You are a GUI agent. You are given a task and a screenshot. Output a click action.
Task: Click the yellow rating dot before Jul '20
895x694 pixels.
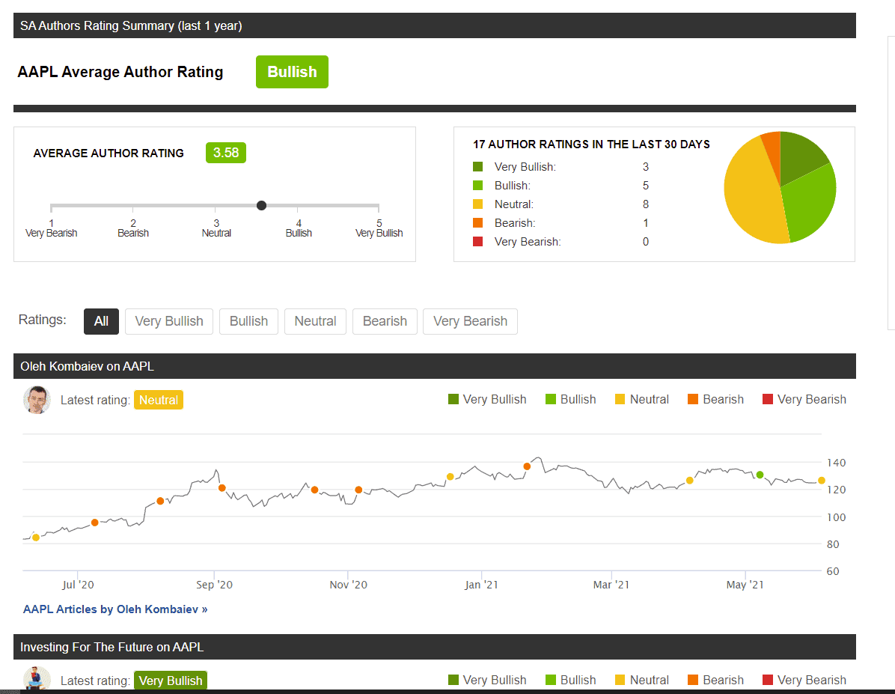(x=36, y=538)
